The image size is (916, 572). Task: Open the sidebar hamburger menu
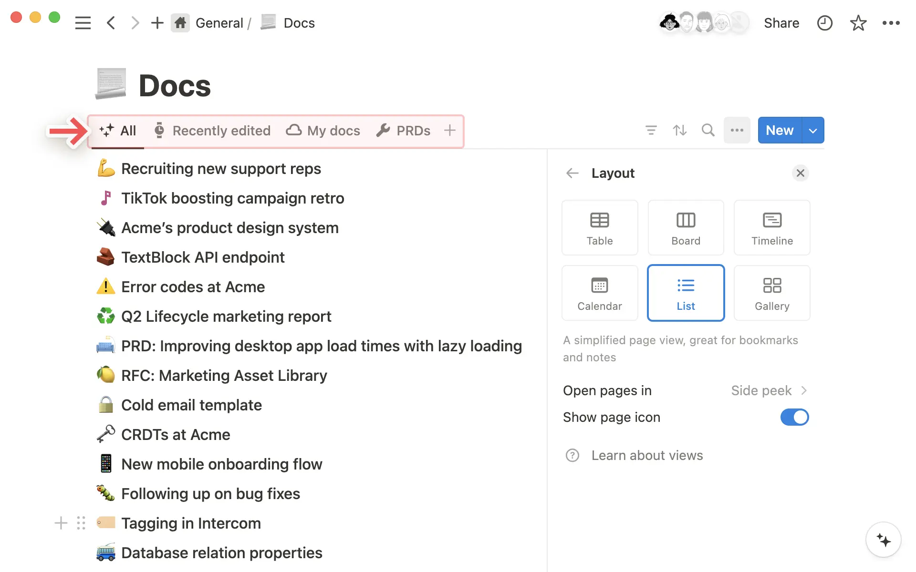(x=83, y=23)
